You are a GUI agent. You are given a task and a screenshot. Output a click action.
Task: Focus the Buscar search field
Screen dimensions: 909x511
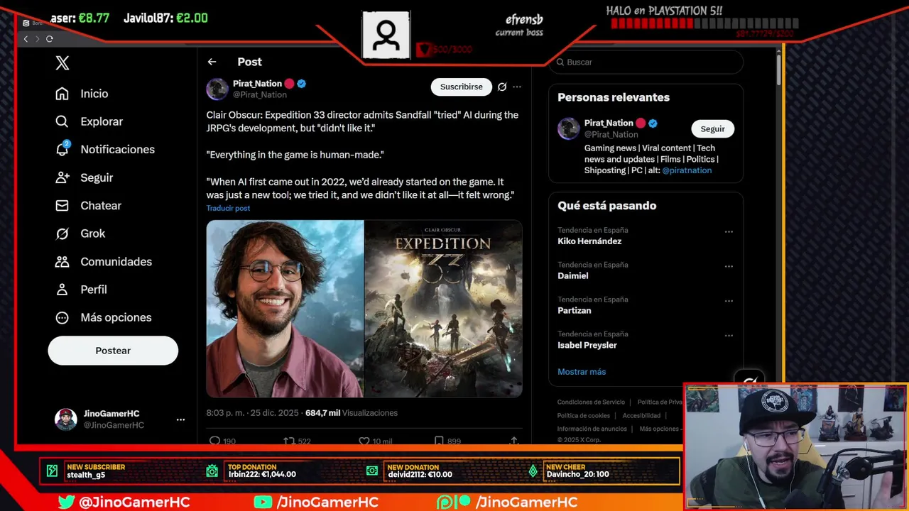tap(646, 62)
